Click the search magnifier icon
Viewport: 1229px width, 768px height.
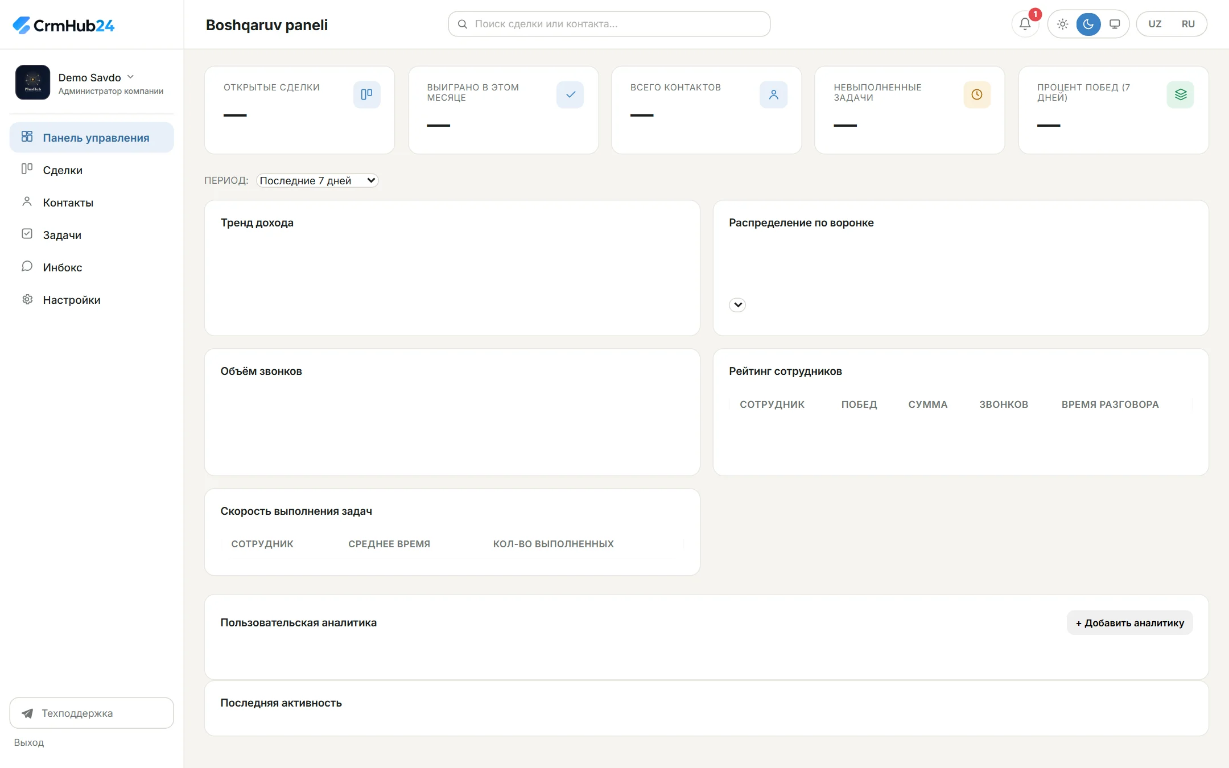point(463,24)
